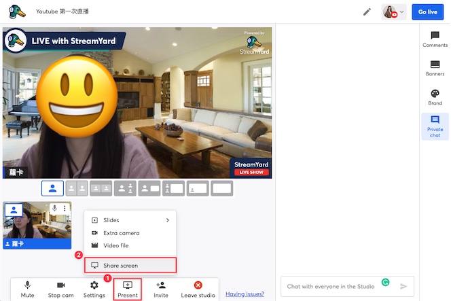Select large screen with side guests layout
Screen dimensions: 451x301
pyautogui.click(x=173, y=188)
